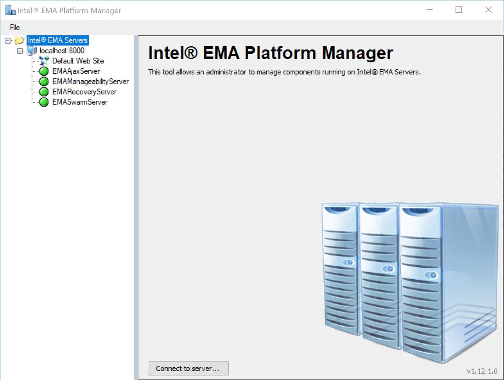The height and width of the screenshot is (380, 504).
Task: Click the app icon in the title bar
Action: coord(10,10)
